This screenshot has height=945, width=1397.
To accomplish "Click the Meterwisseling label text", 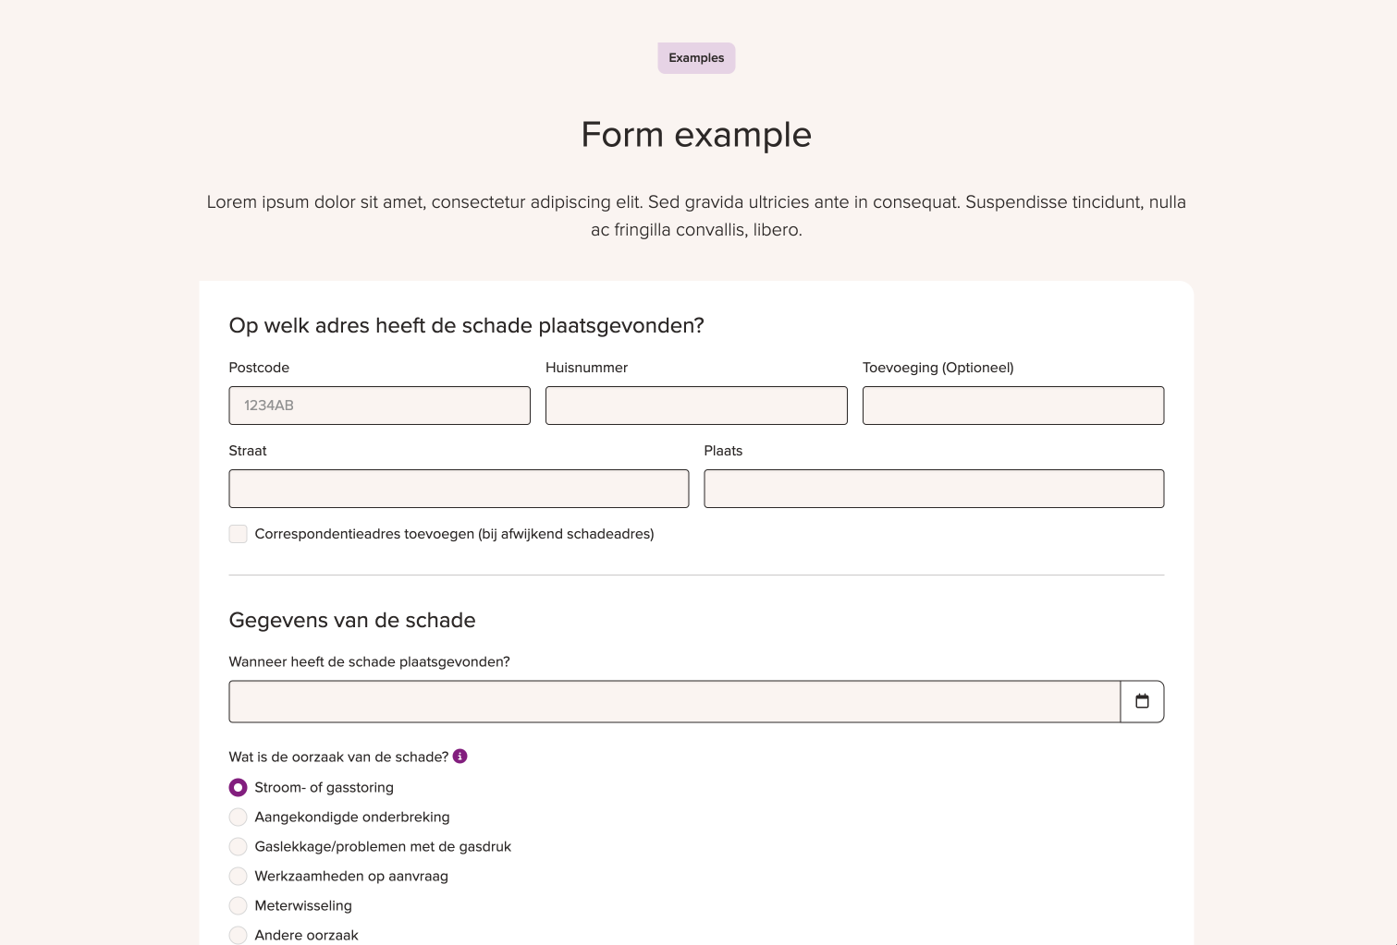I will pyautogui.click(x=303, y=905).
